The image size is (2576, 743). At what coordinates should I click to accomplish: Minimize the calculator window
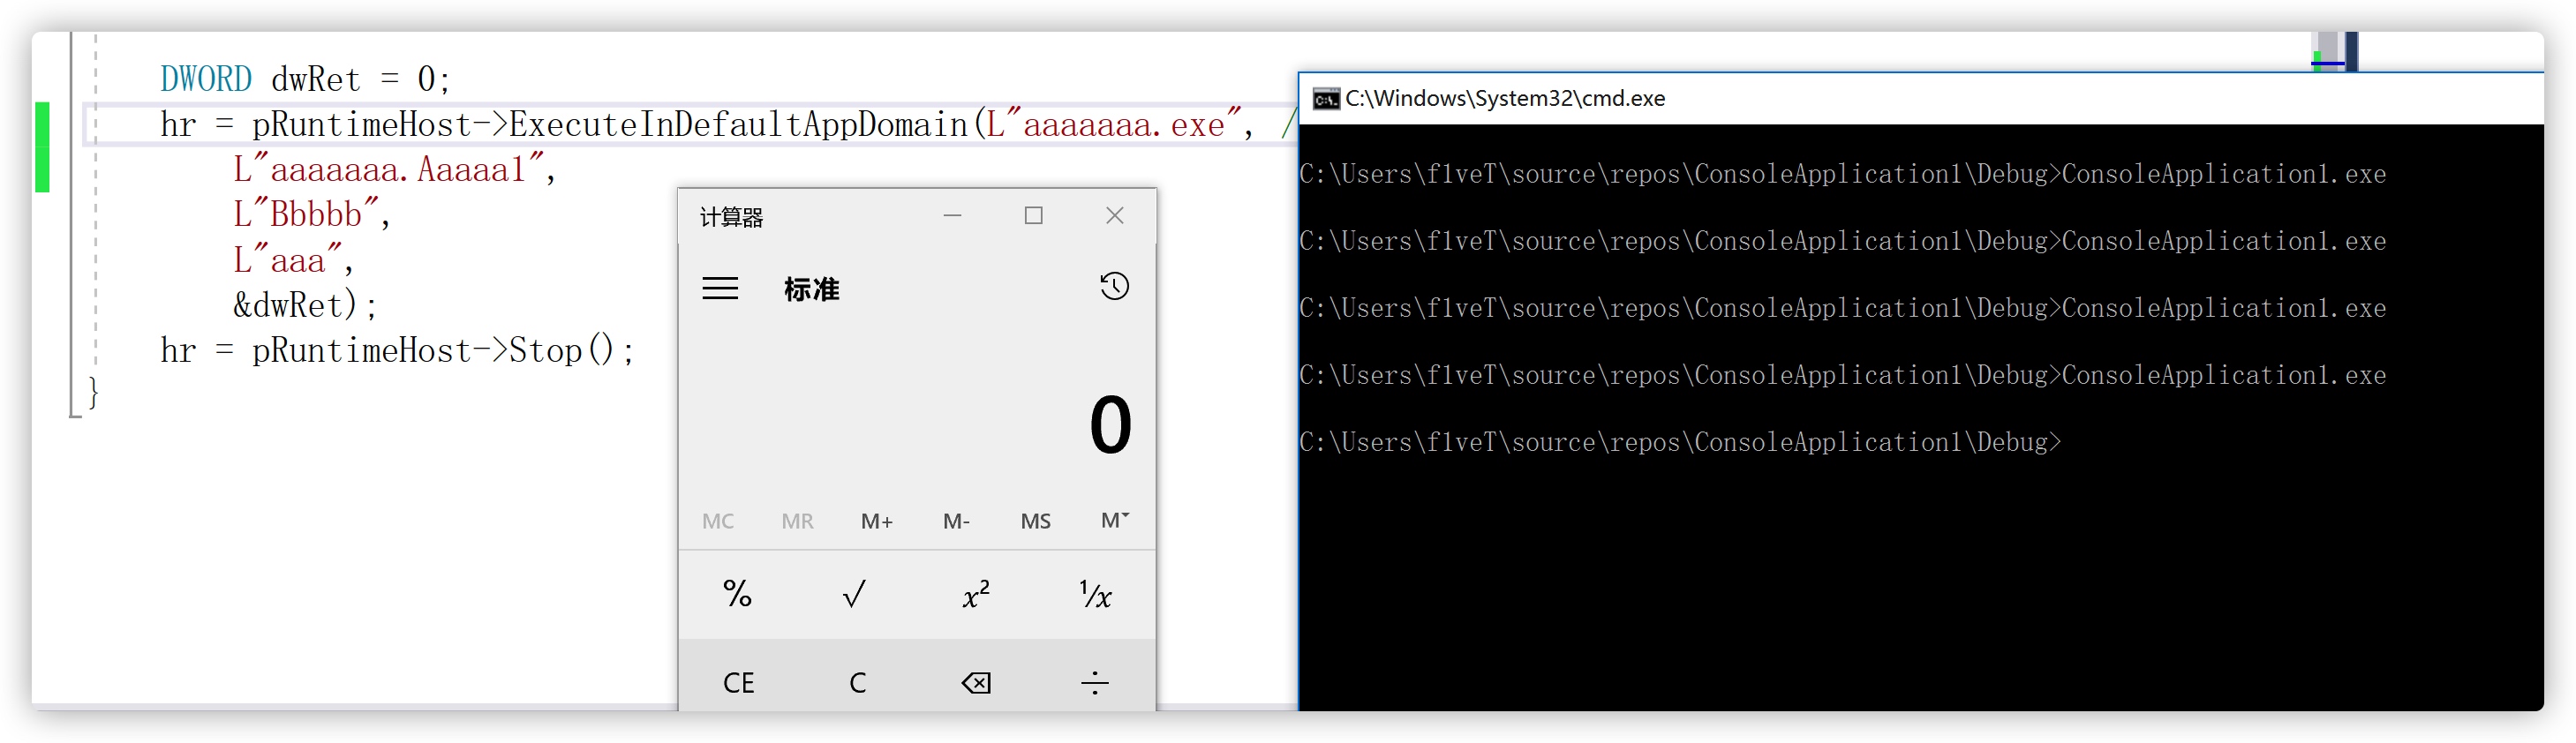952,215
